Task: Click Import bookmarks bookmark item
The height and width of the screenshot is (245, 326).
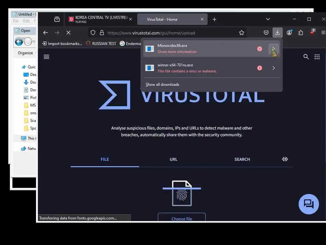Action: (62, 43)
